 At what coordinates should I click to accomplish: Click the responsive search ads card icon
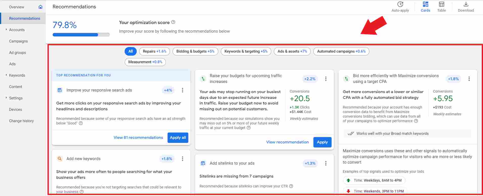point(60,90)
